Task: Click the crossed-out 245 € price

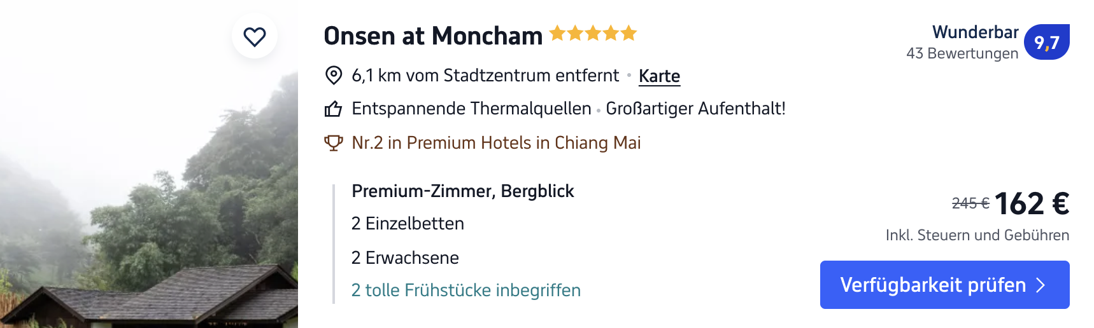Action: tap(970, 203)
